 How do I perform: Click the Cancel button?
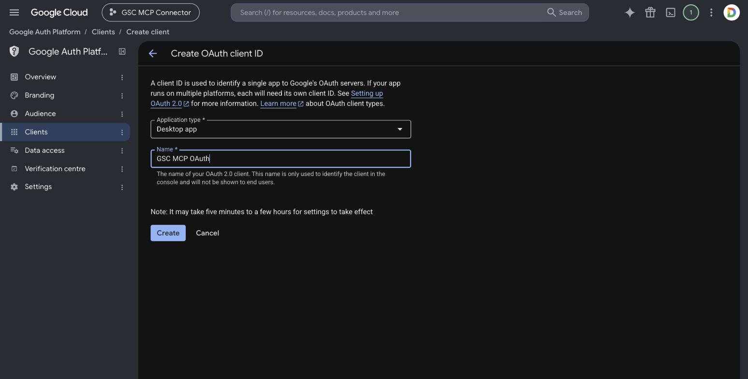207,233
